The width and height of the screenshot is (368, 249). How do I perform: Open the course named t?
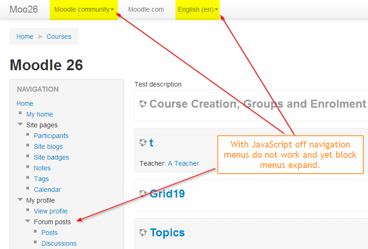point(151,143)
